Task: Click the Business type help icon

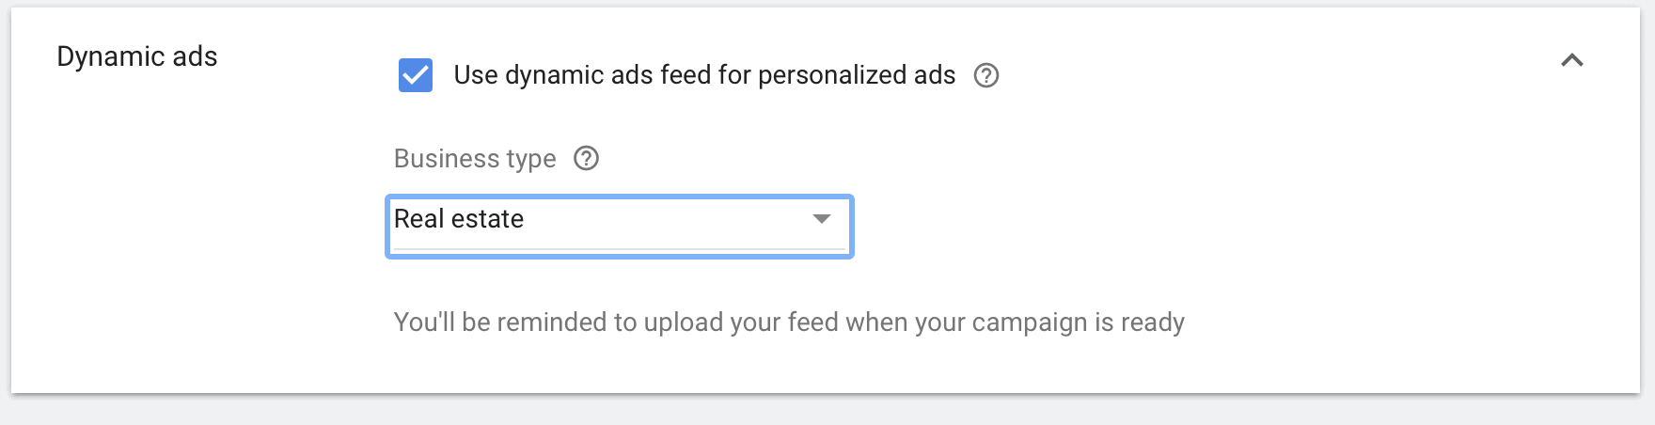Action: click(x=586, y=158)
